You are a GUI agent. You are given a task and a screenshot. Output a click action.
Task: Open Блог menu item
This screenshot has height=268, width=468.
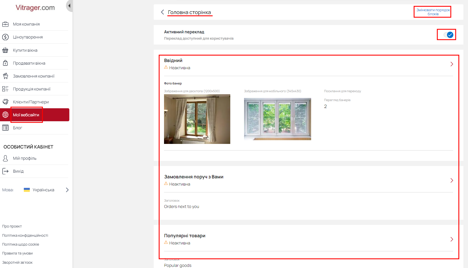point(35,128)
